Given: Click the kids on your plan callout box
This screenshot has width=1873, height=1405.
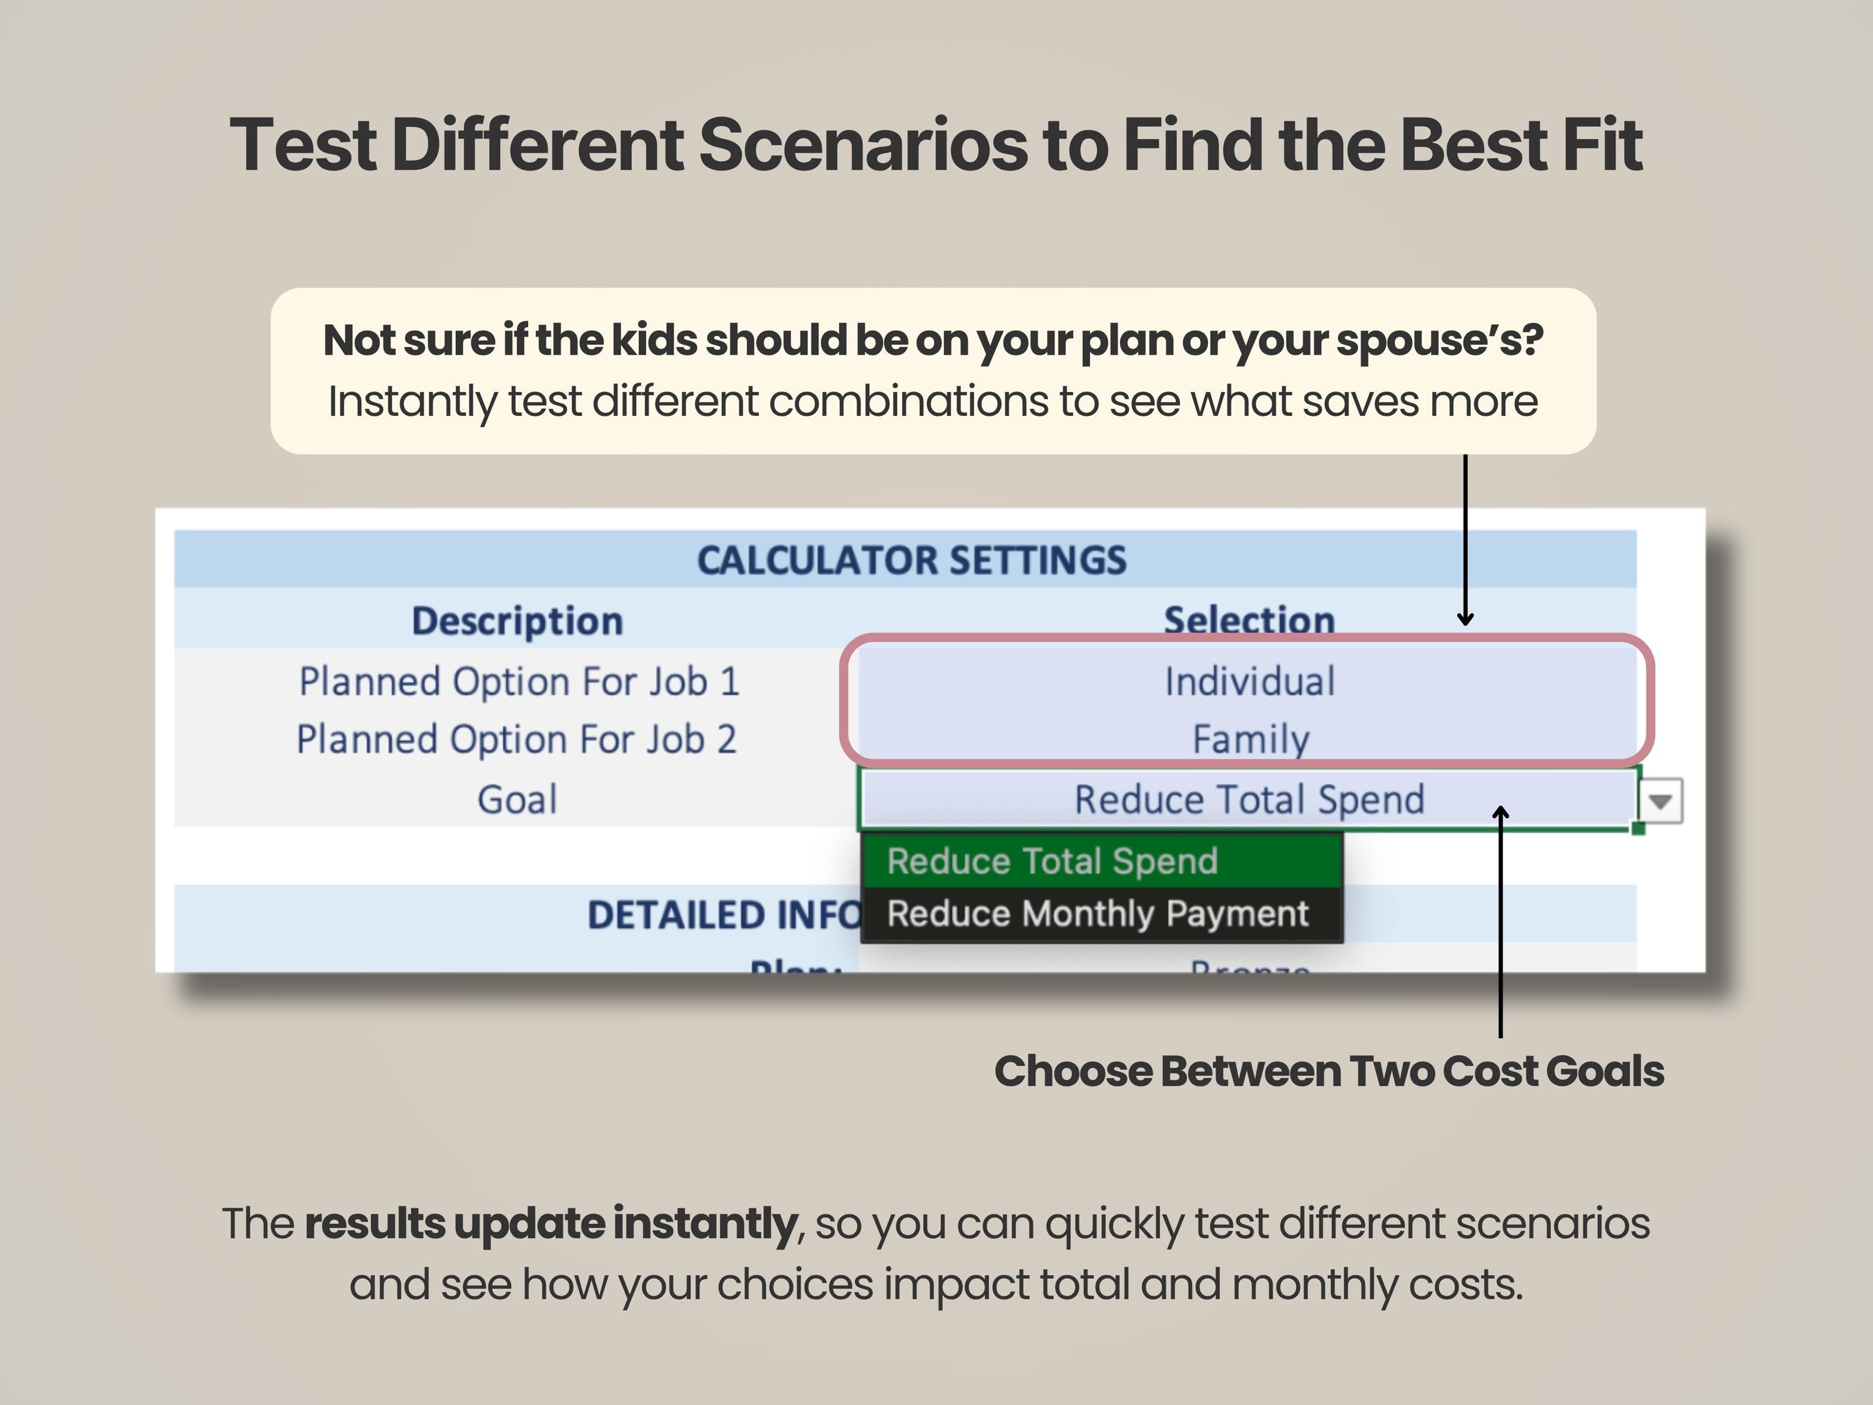Looking at the screenshot, I should (x=932, y=371).
